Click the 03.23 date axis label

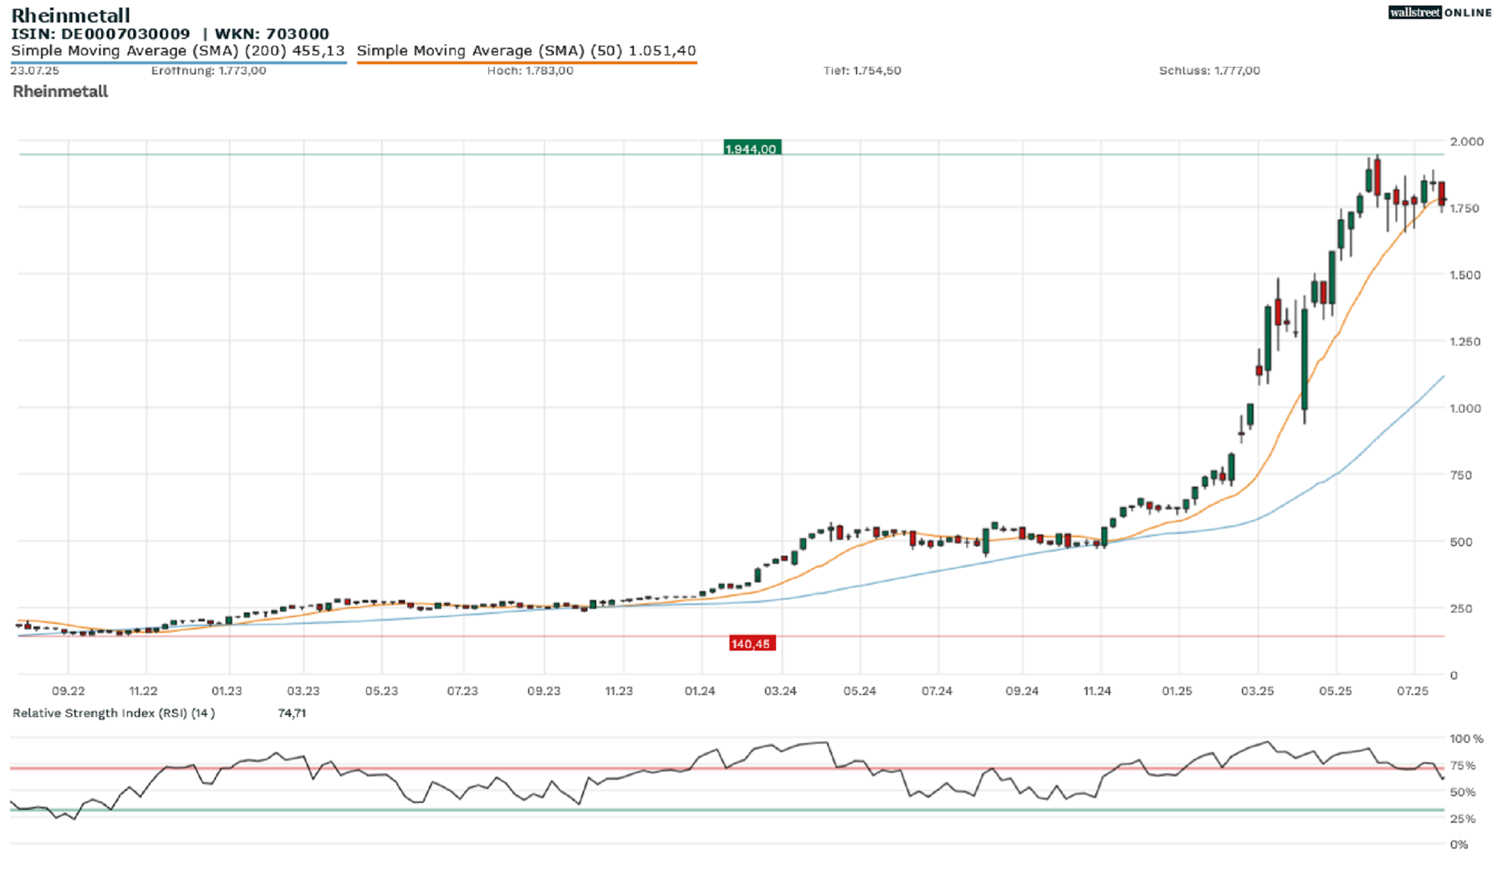[303, 691]
